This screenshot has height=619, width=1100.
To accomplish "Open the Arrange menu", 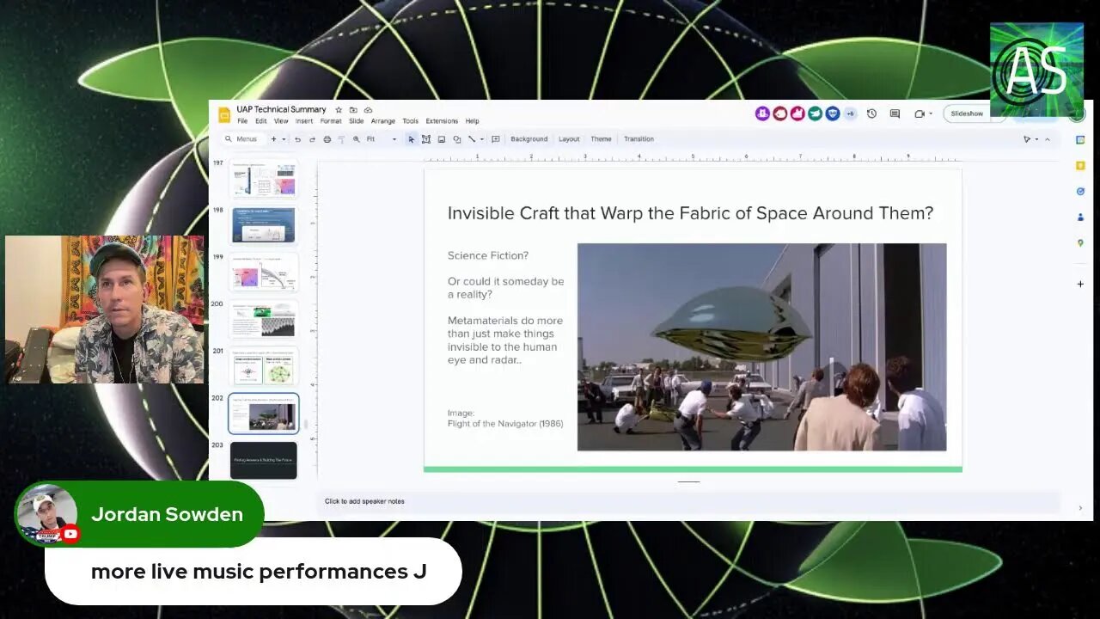I will (x=383, y=121).
